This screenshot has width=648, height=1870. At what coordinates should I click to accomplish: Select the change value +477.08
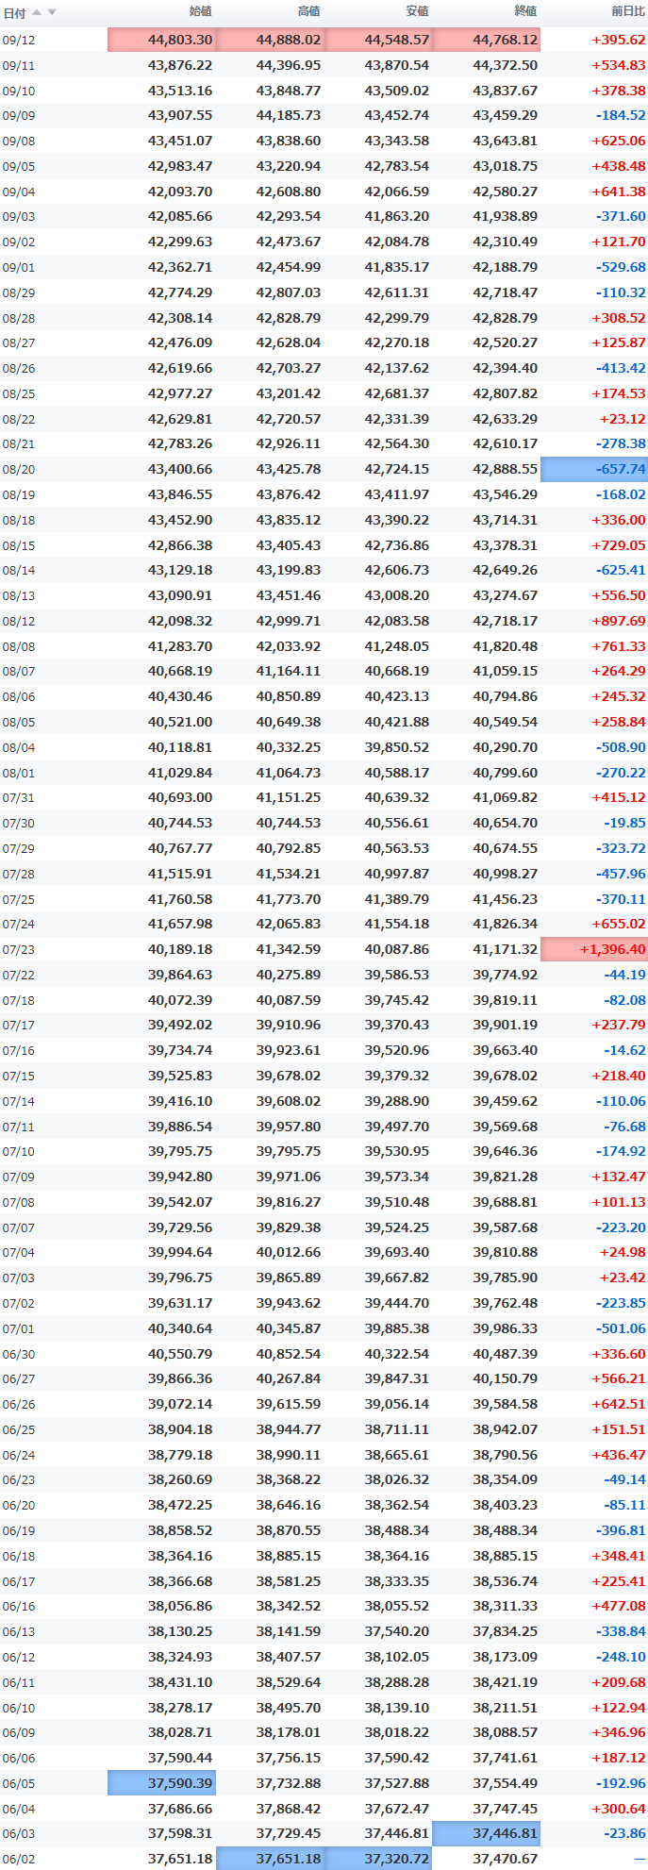coord(619,1606)
